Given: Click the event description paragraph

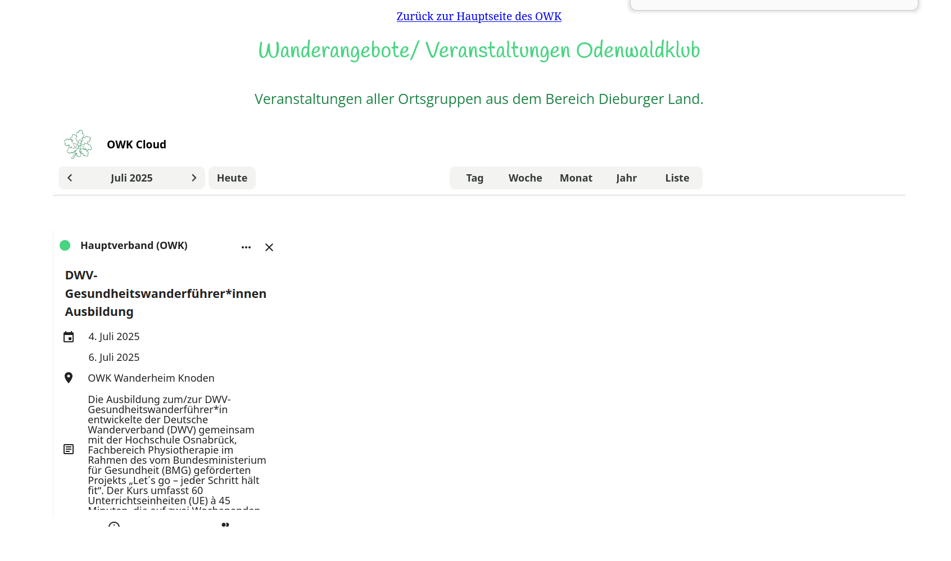Looking at the screenshot, I should pyautogui.click(x=177, y=453).
